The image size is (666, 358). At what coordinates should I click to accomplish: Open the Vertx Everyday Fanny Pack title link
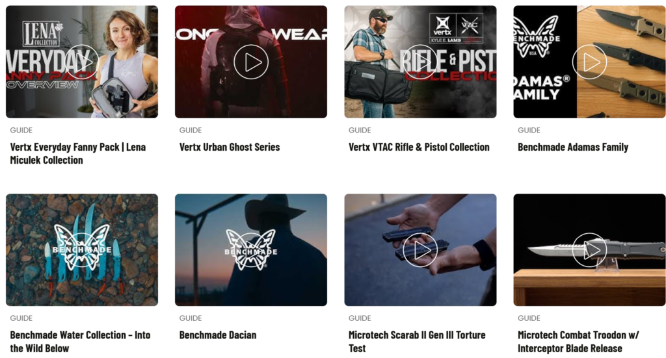[78, 153]
